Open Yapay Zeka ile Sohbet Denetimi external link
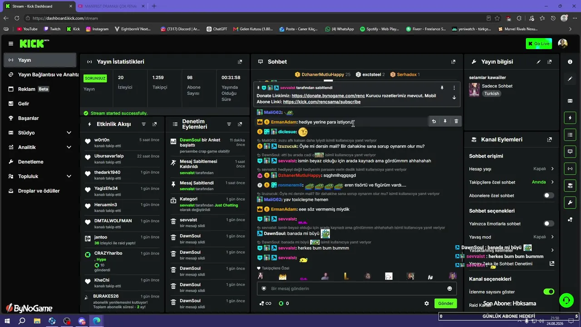The width and height of the screenshot is (581, 327). [x=552, y=263]
